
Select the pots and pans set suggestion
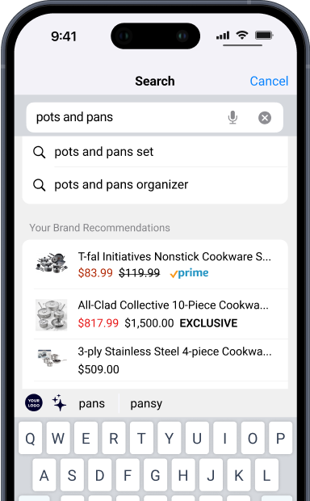point(155,152)
